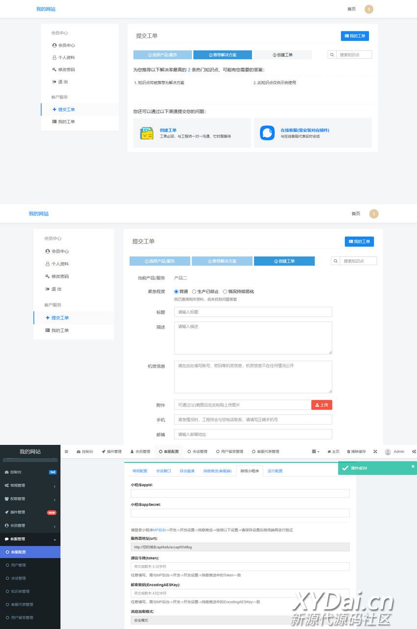Switch to the 运行配置 tab
Viewport: 417px width, 629px height.
point(275,471)
